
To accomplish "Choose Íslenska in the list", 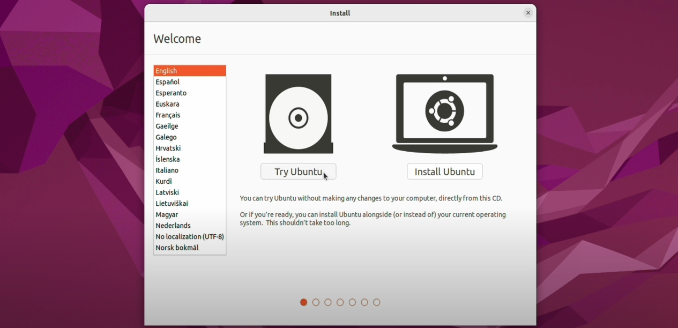I will coord(190,159).
